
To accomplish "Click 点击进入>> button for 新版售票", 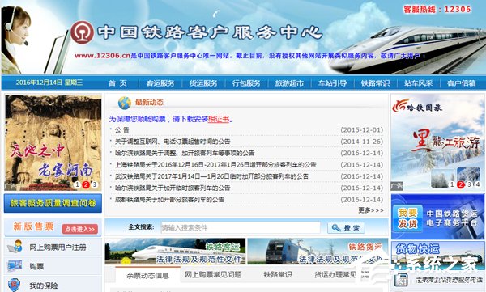I will click(x=79, y=229).
